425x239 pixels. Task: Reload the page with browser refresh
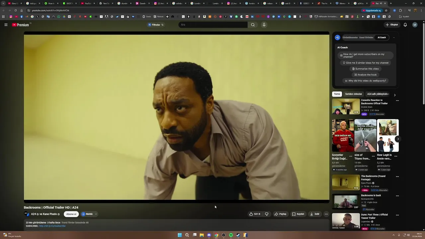click(15, 10)
